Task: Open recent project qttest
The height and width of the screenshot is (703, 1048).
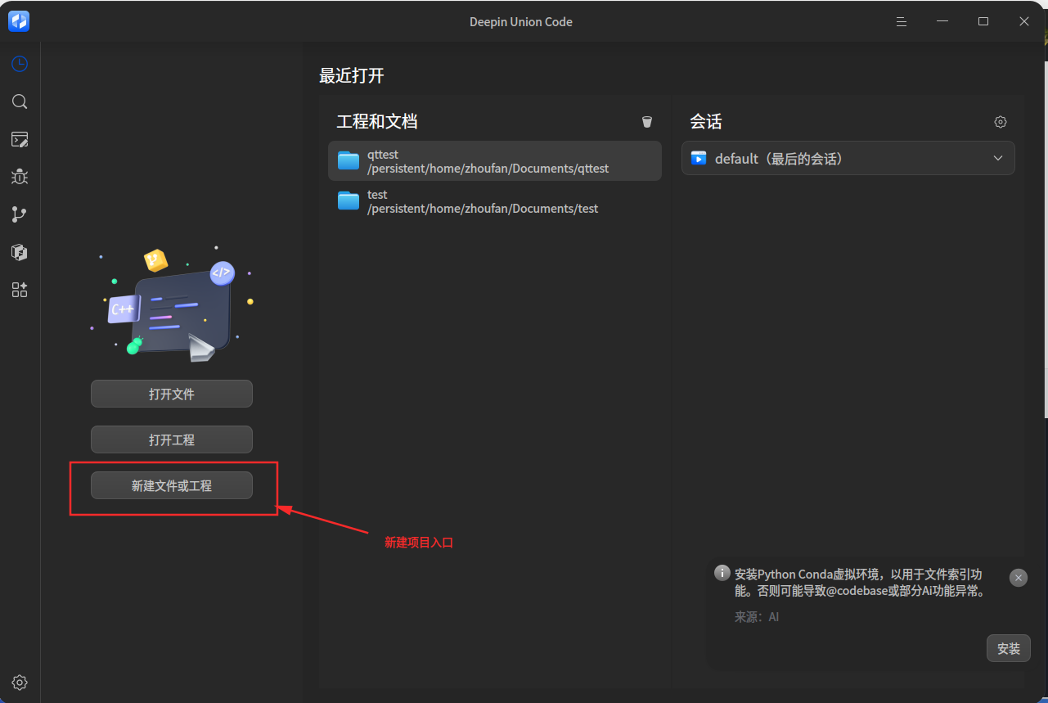Action: coord(494,161)
